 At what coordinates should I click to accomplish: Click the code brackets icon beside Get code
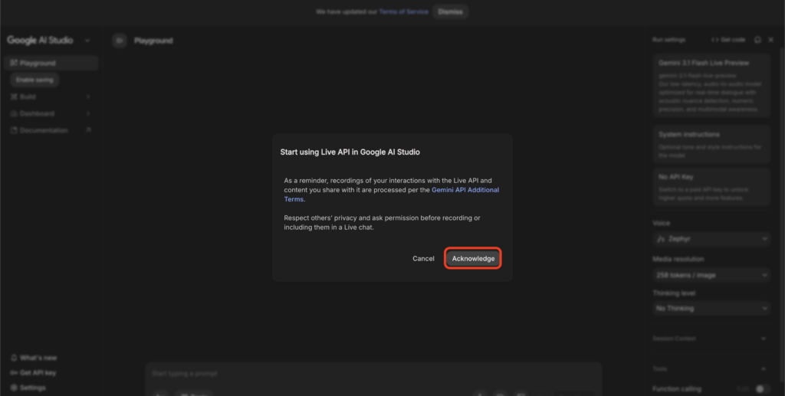coord(714,40)
